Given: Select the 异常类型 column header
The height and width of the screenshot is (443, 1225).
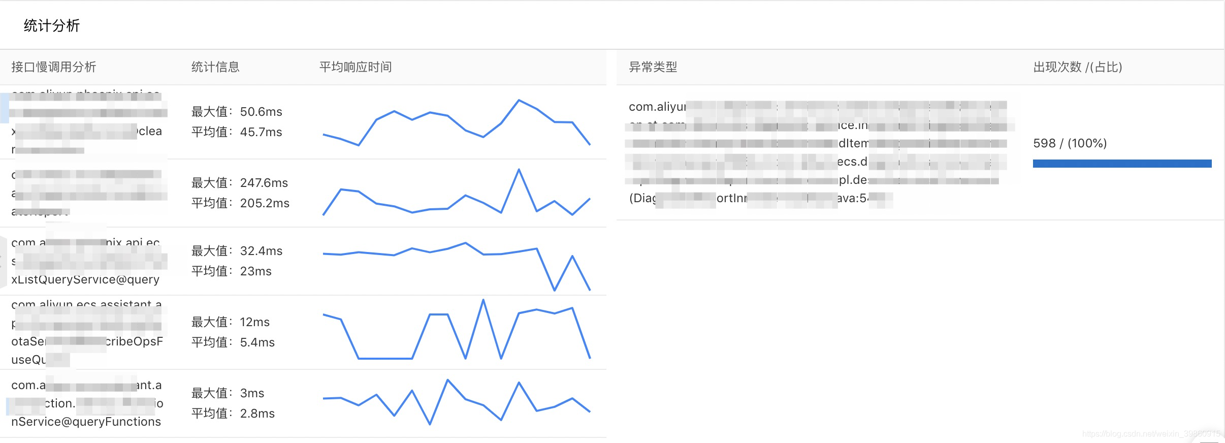Looking at the screenshot, I should coord(653,67).
